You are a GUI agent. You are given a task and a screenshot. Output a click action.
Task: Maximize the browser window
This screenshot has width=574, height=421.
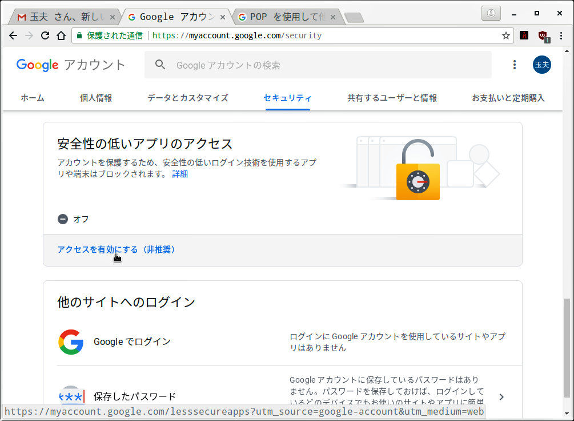click(x=537, y=13)
